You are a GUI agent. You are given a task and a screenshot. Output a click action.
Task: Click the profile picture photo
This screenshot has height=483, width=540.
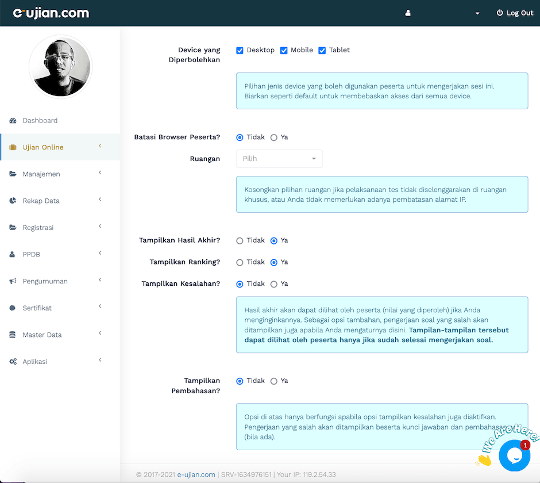click(x=60, y=66)
